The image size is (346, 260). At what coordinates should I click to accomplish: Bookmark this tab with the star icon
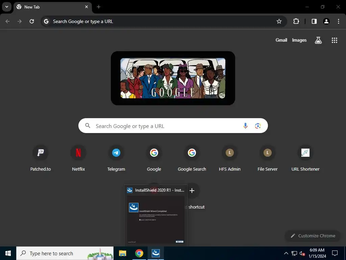tap(279, 21)
